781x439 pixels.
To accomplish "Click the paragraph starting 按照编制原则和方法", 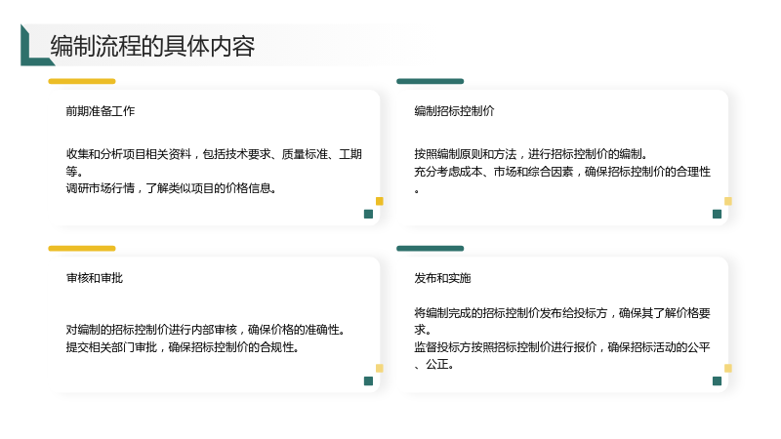I will point(562,172).
